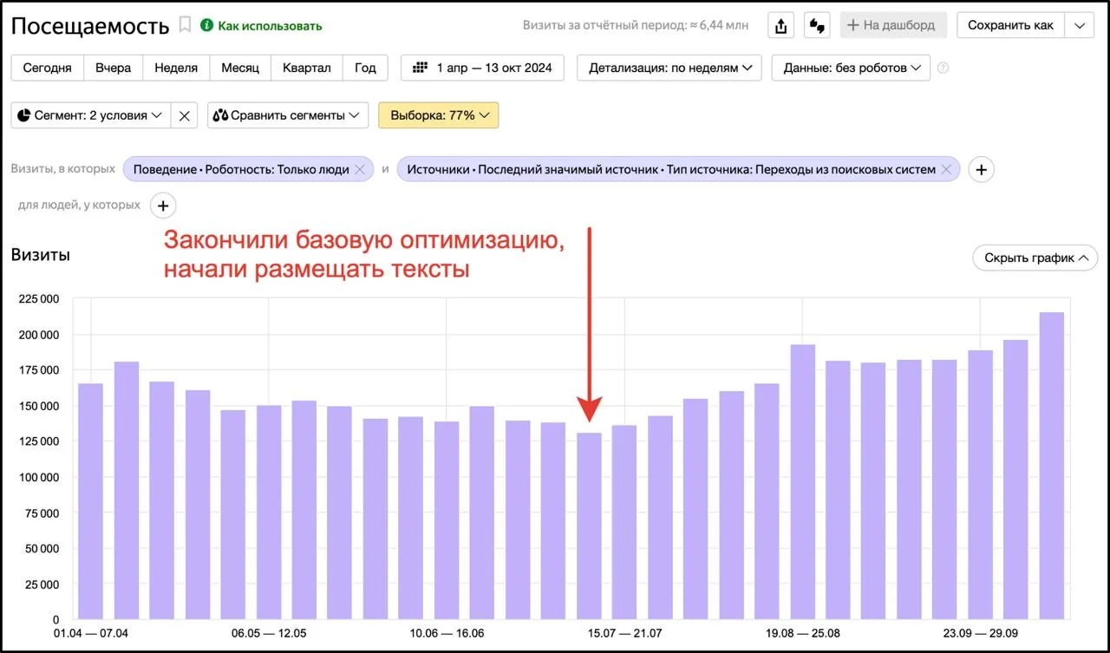Click the 15.07 — 21.07 axis label
Screen dimensions: 1110x653
[x=624, y=633]
